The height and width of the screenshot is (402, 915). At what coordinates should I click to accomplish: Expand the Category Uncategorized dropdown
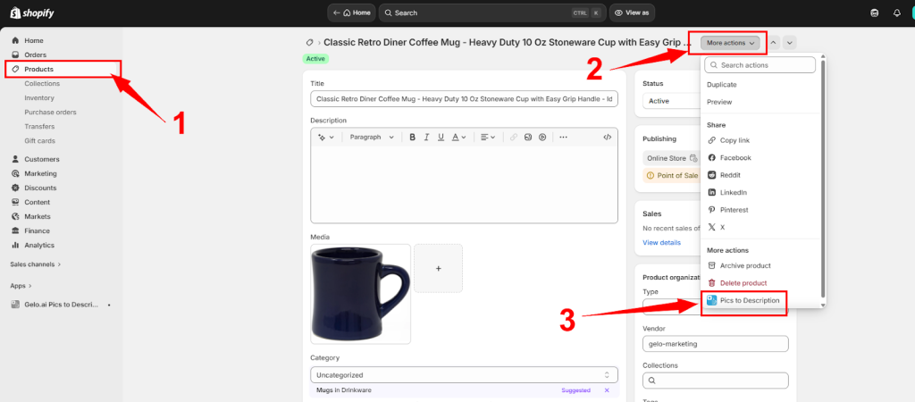pyautogui.click(x=464, y=375)
